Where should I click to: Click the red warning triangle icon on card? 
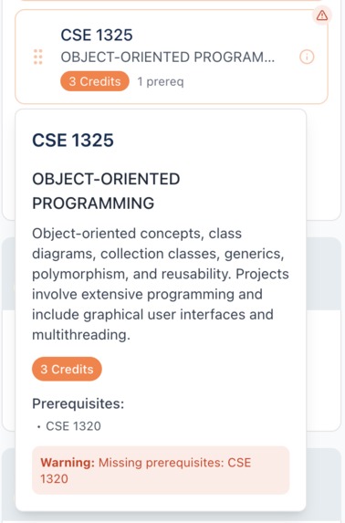[322, 16]
